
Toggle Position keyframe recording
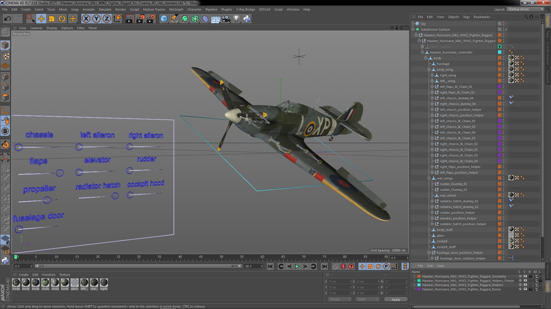tap(362, 267)
